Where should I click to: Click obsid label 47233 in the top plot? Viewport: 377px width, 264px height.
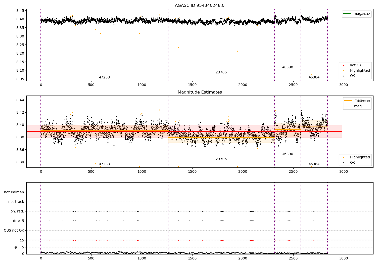[x=104, y=77]
